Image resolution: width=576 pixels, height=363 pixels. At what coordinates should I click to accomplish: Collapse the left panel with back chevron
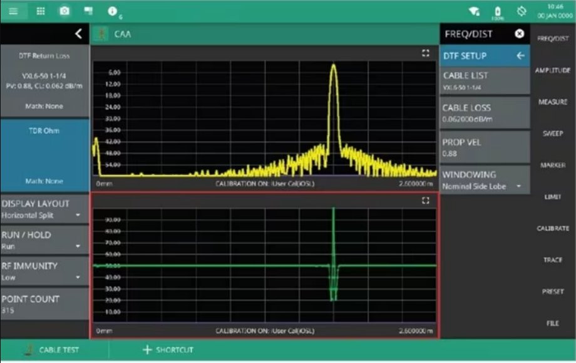78,34
